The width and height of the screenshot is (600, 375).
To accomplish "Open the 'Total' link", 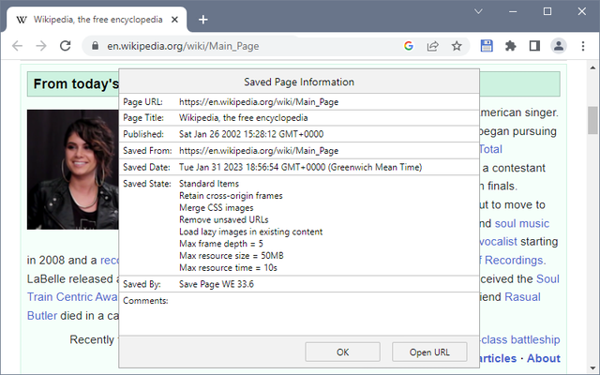I will 490,149.
